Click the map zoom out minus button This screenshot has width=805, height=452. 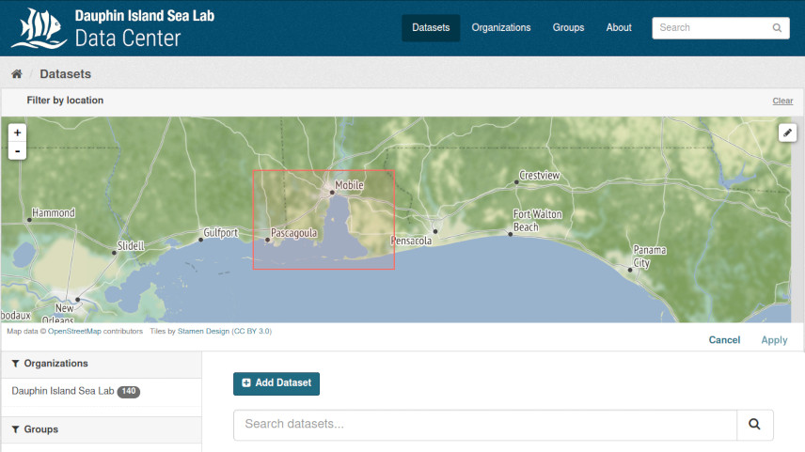pos(17,150)
